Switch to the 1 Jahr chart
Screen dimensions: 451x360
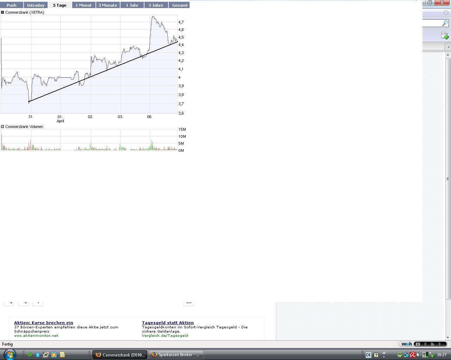coord(132,5)
